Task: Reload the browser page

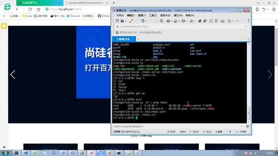Action: click(x=30, y=9)
